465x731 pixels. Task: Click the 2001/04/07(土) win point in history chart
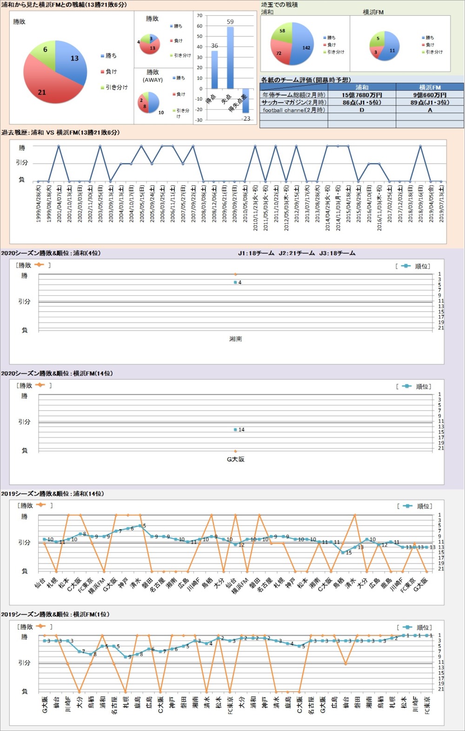pyautogui.click(x=59, y=146)
